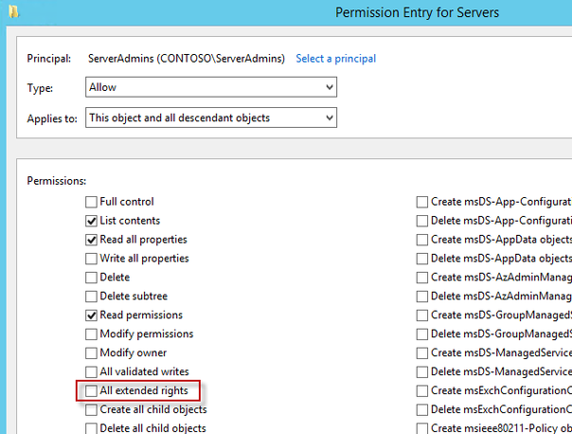The image size is (572, 434).
Task: Uncheck the Read permissions checkbox
Action: [92, 316]
